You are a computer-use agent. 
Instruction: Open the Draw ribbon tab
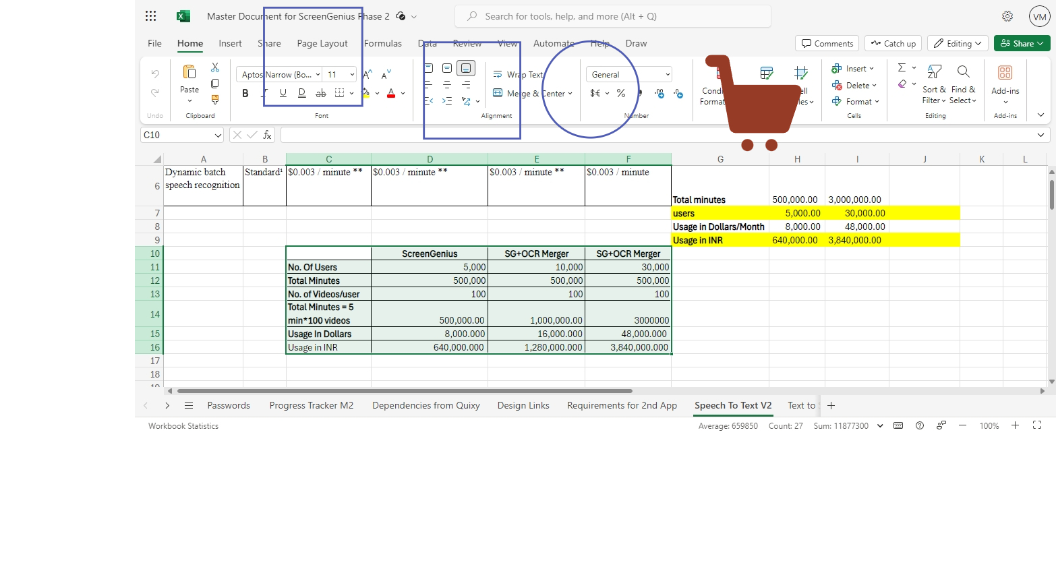[x=636, y=43]
